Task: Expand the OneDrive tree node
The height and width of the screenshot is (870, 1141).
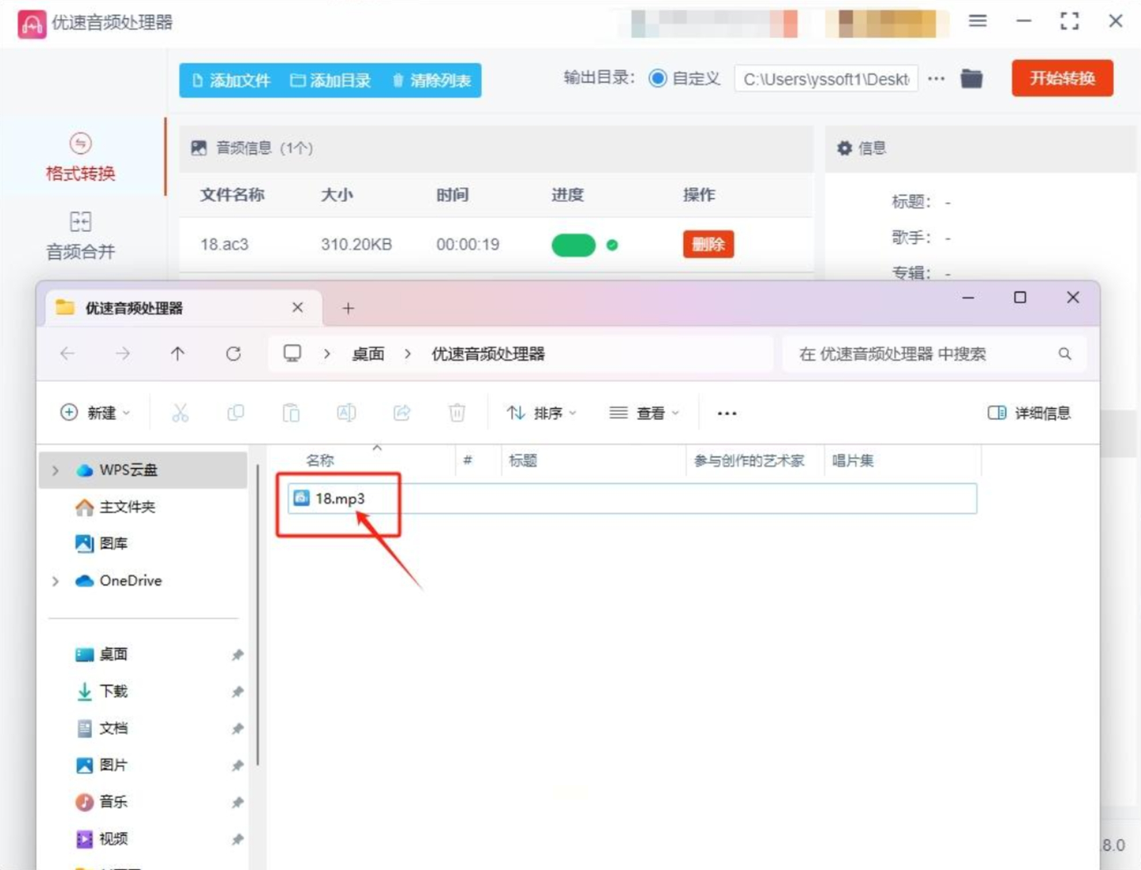Action: pos(55,581)
